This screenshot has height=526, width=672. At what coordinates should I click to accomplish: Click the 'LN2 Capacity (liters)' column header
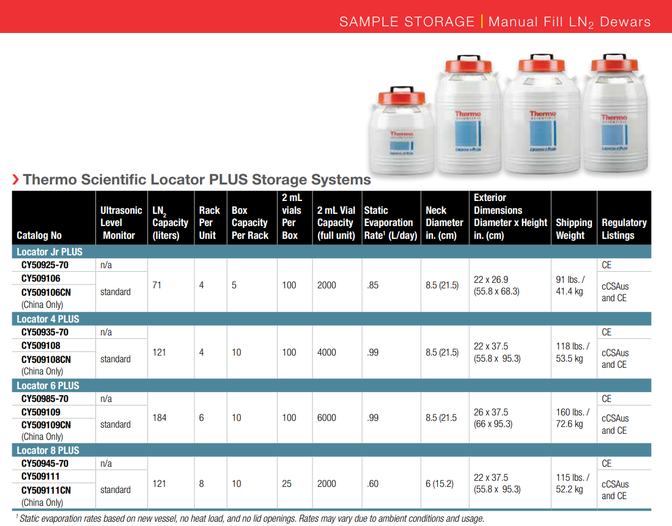click(x=170, y=223)
